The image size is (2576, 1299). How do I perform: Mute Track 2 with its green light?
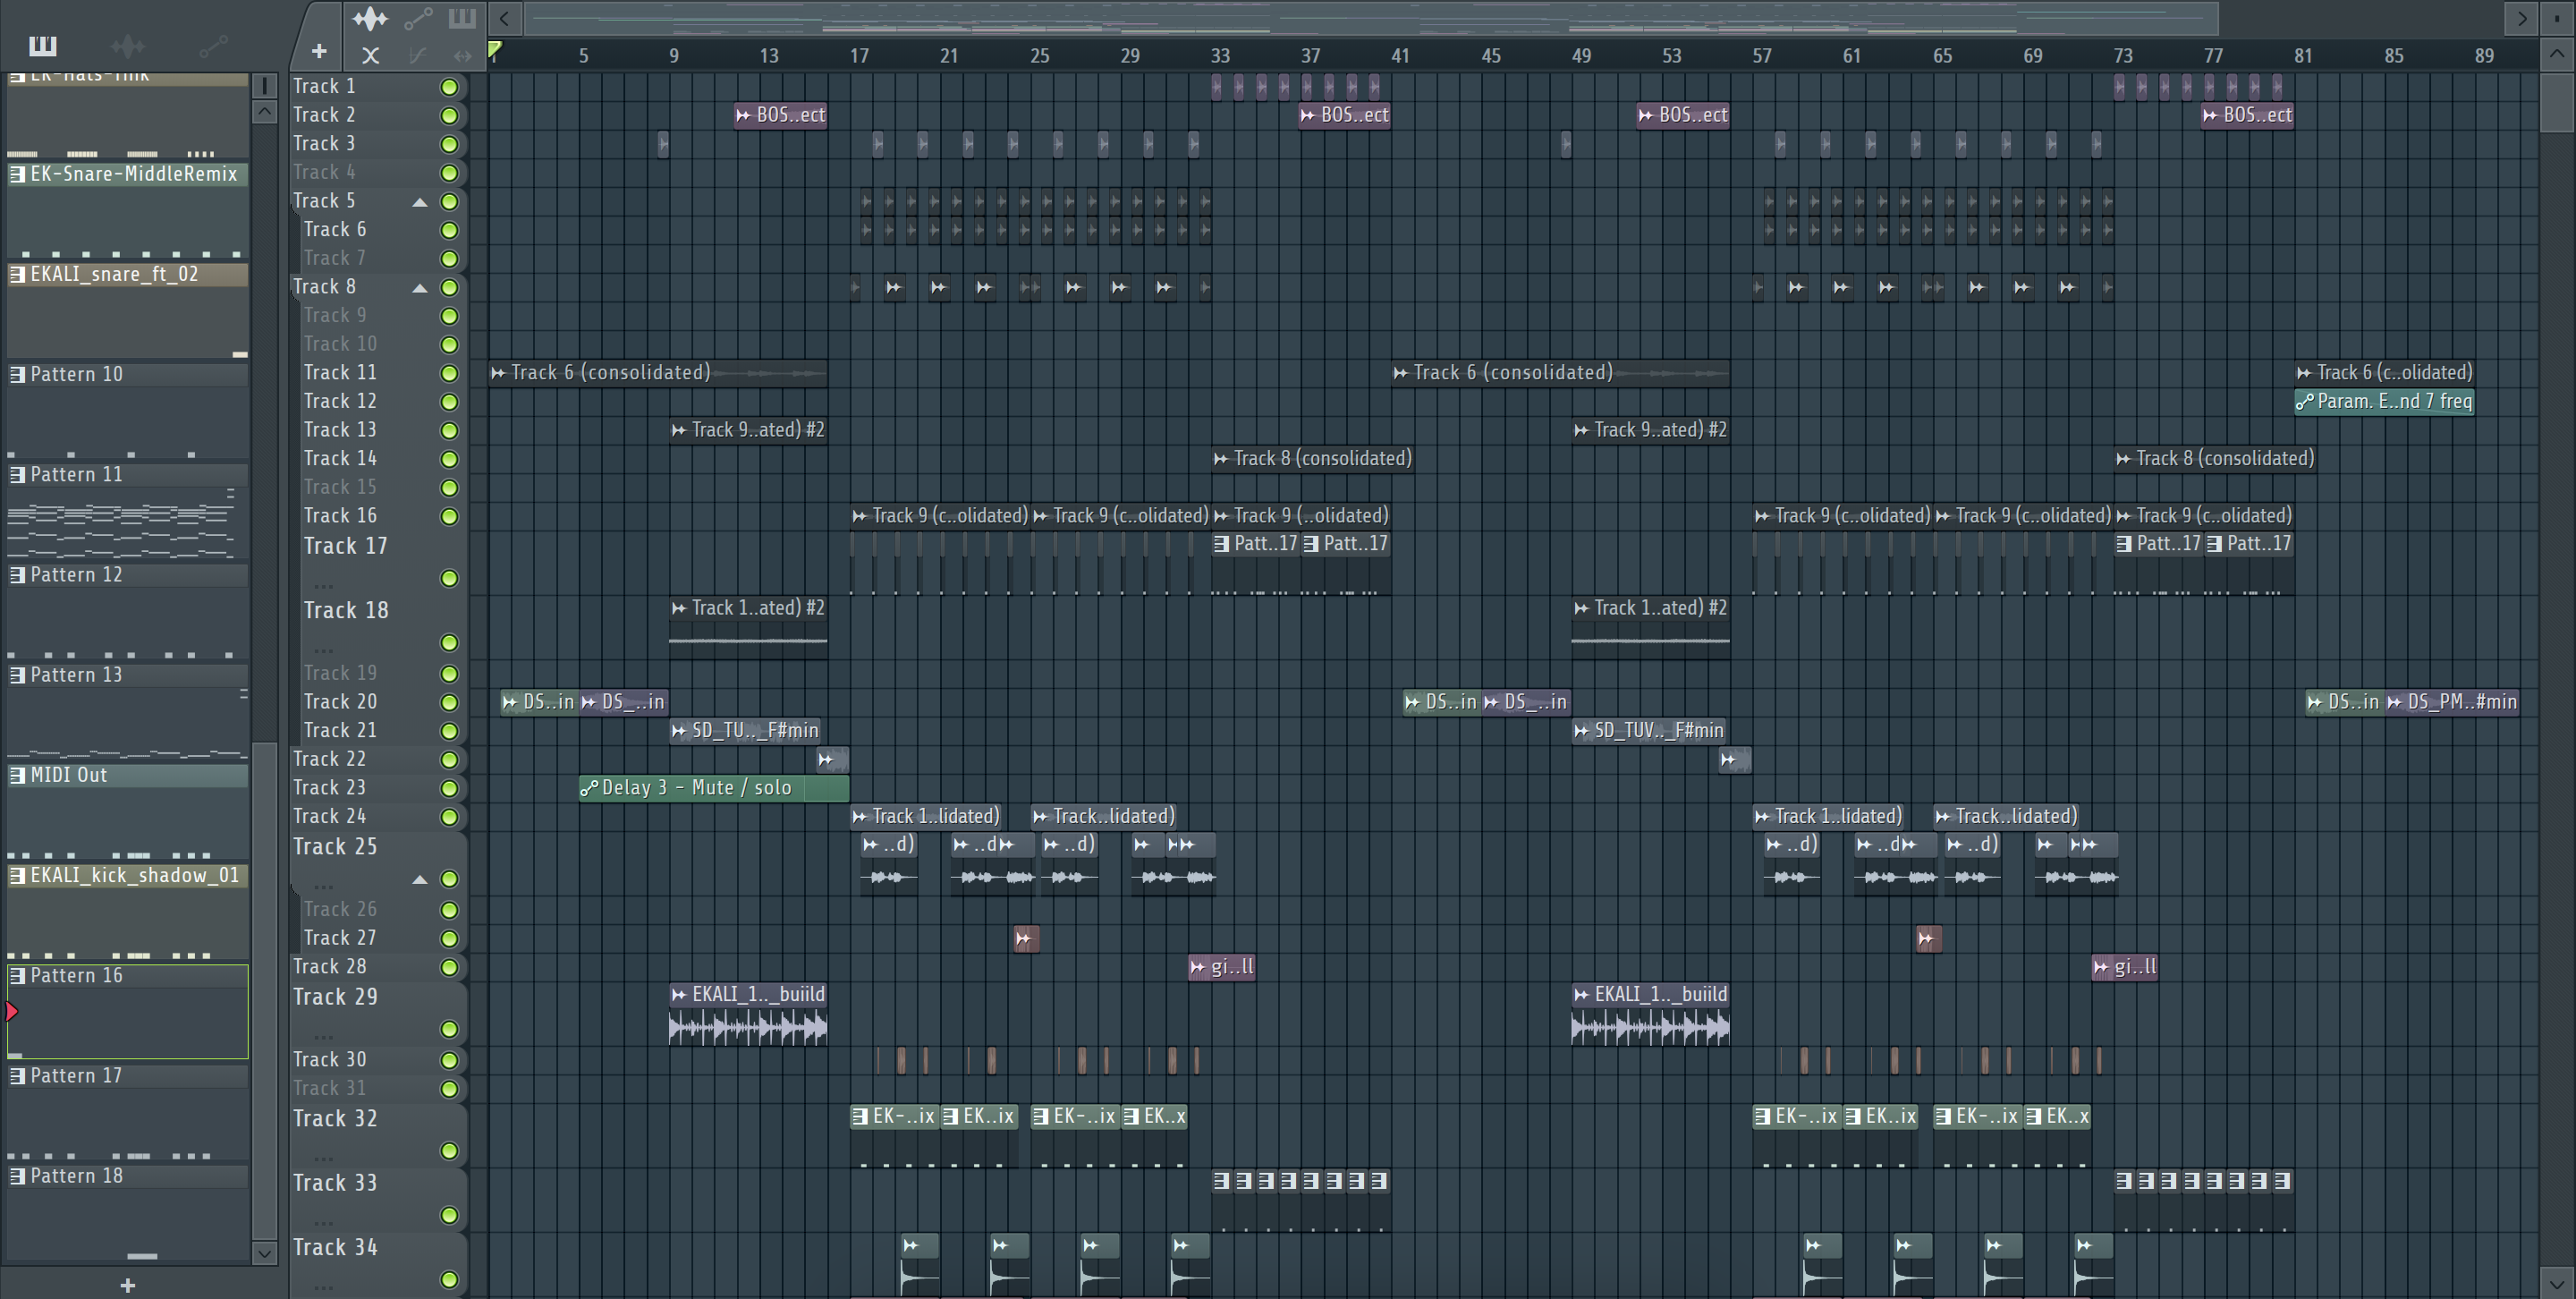[x=450, y=116]
